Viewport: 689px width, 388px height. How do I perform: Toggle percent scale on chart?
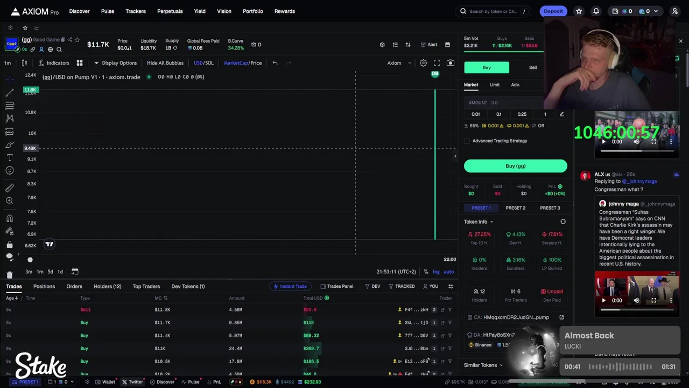[426, 272]
